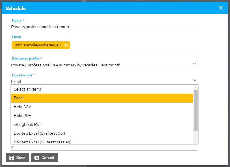This screenshot has height=167, width=230.
Task: Click the john.sample@whereis.eu chip label
Action: (x=37, y=45)
